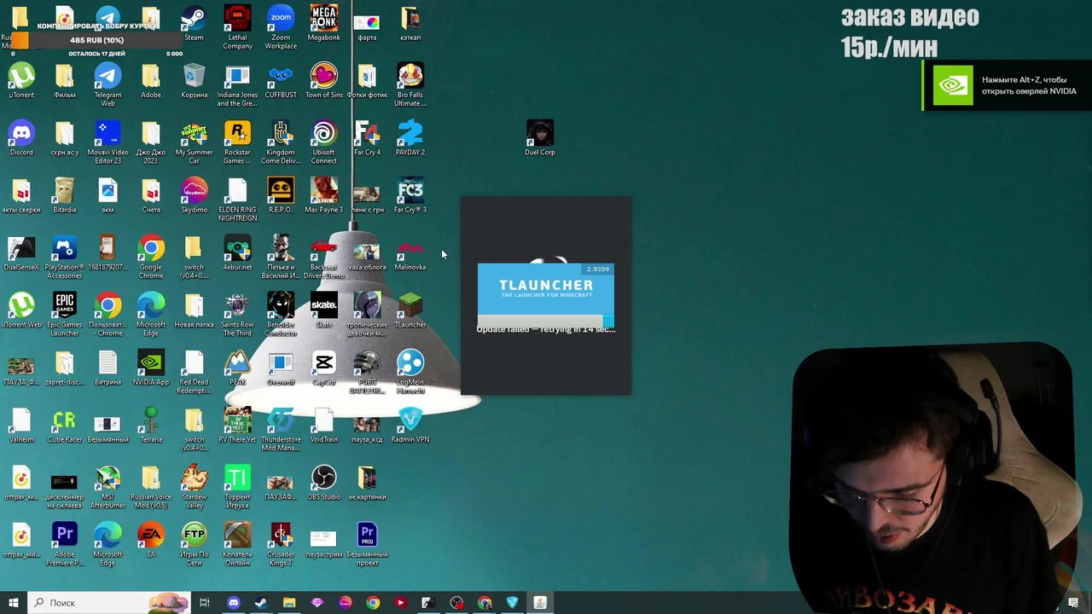
Task: Select the EA app desktop icon
Action: tap(151, 539)
